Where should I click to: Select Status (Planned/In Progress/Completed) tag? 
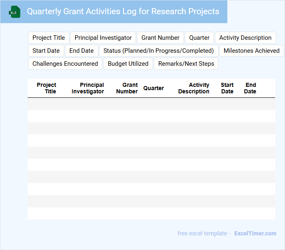[158, 51]
